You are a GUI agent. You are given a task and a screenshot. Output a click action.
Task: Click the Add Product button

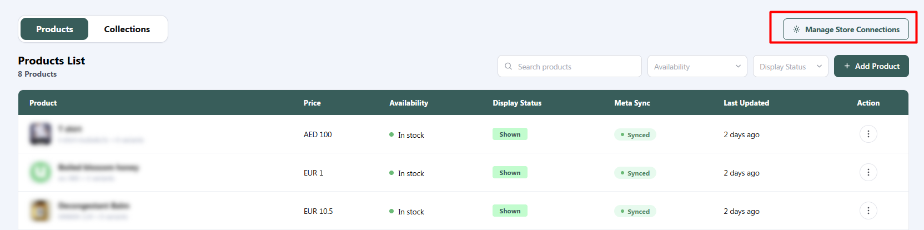871,66
